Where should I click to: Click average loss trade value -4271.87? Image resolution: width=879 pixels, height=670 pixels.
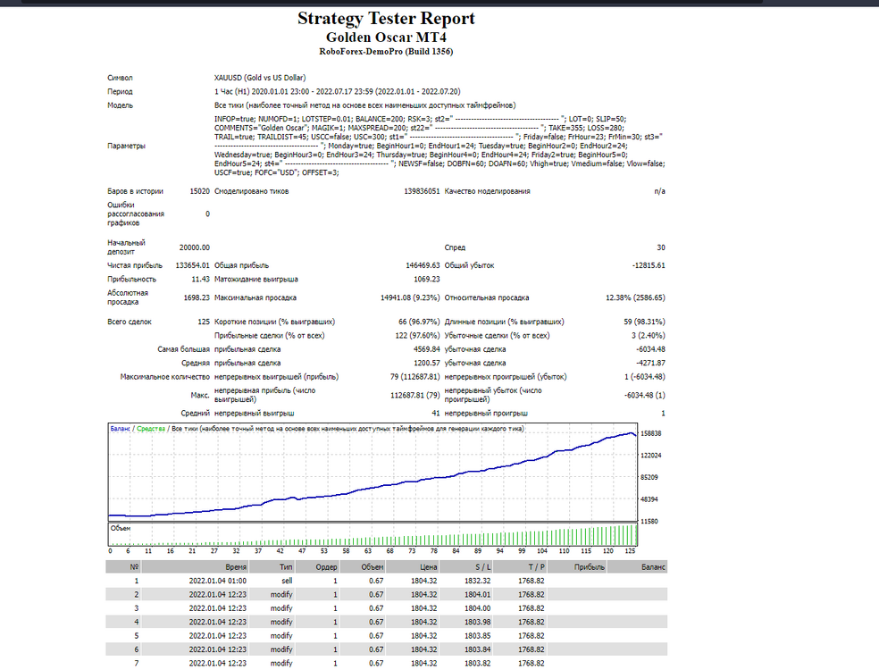[x=650, y=363]
